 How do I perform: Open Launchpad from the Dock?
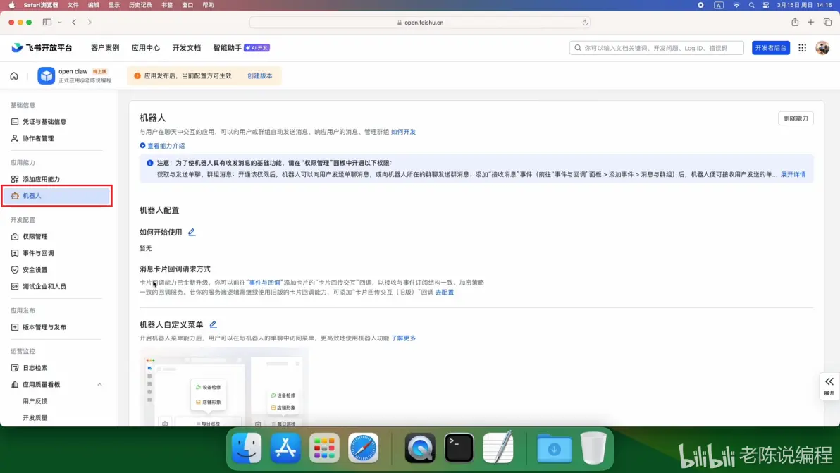pos(324,448)
